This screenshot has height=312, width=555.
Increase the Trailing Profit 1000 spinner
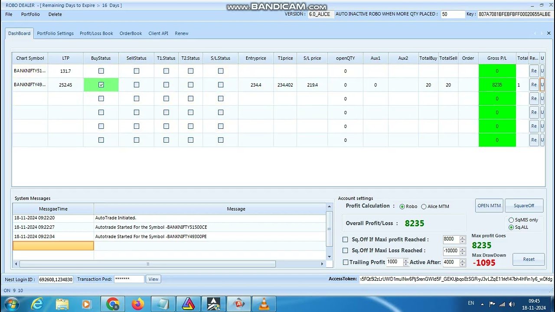pyautogui.click(x=406, y=260)
